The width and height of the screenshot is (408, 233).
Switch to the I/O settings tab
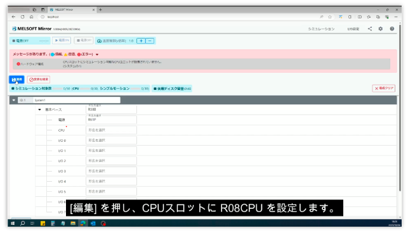(x=353, y=29)
